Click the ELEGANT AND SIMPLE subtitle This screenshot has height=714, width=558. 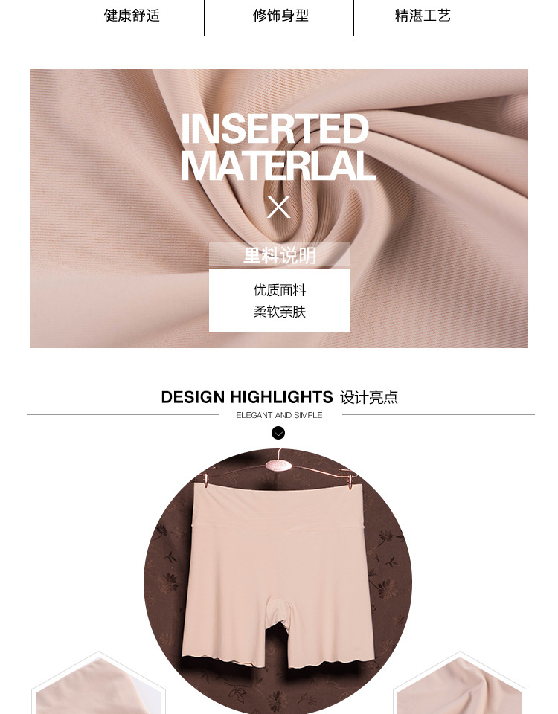tap(279, 415)
